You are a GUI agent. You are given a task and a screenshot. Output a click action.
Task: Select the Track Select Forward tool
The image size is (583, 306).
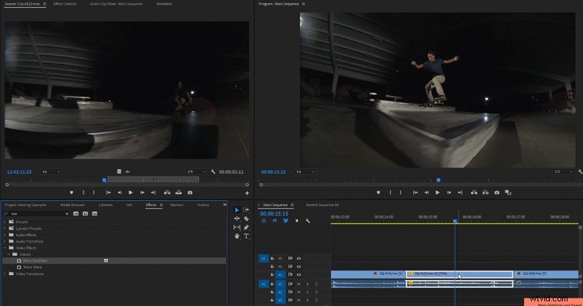(x=246, y=210)
